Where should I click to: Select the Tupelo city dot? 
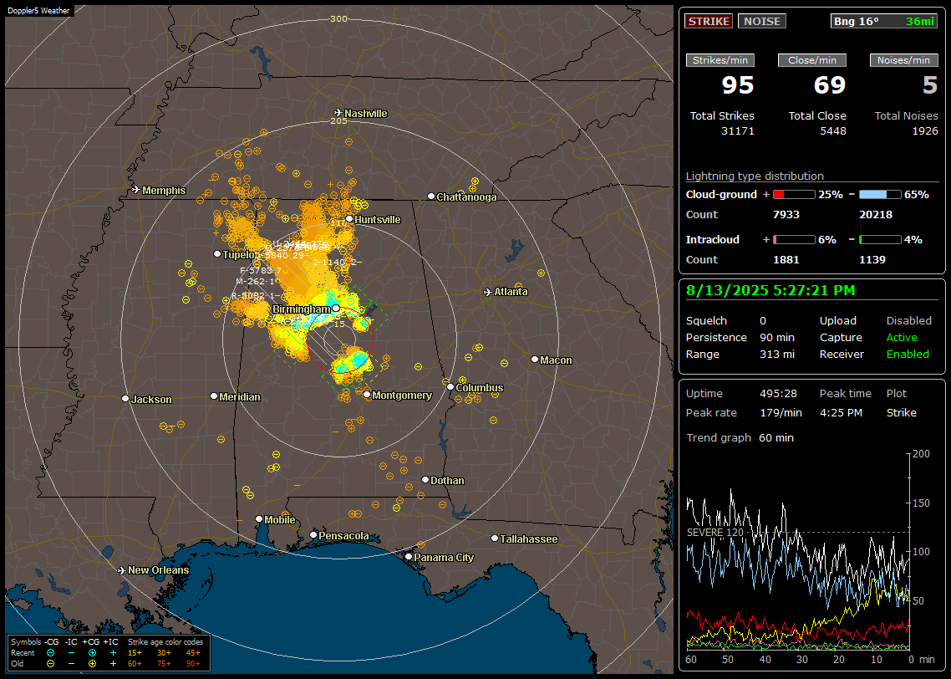217,254
